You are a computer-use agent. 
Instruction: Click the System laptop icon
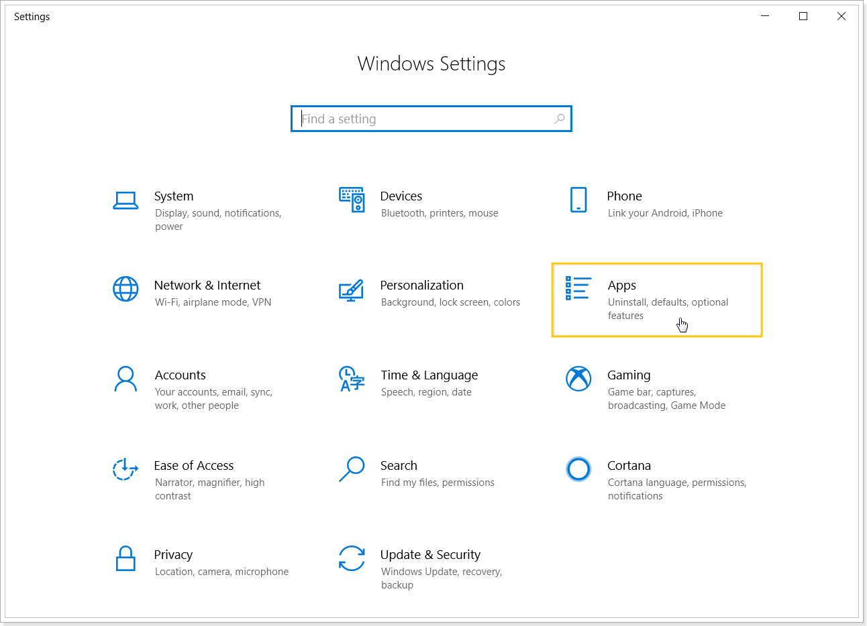pyautogui.click(x=125, y=200)
